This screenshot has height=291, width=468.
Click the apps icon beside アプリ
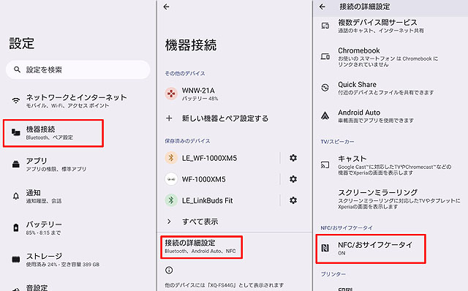(16, 164)
